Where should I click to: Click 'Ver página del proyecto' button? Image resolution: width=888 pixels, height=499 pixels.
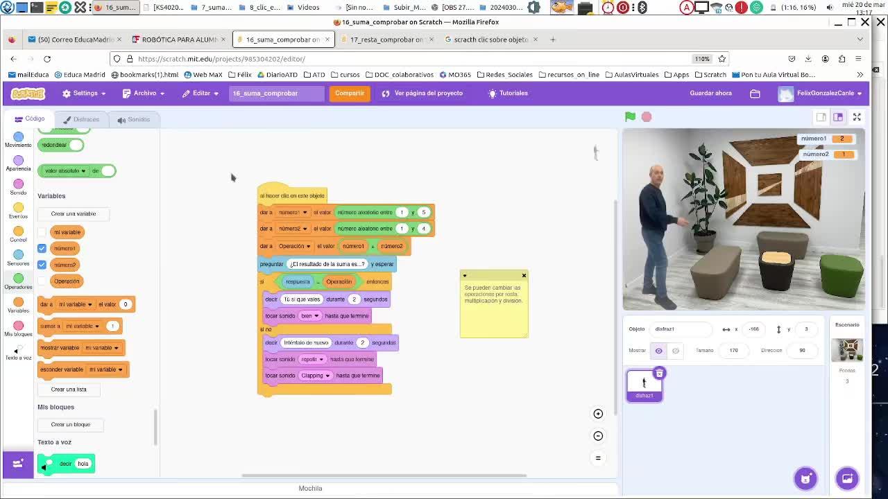[x=422, y=94]
